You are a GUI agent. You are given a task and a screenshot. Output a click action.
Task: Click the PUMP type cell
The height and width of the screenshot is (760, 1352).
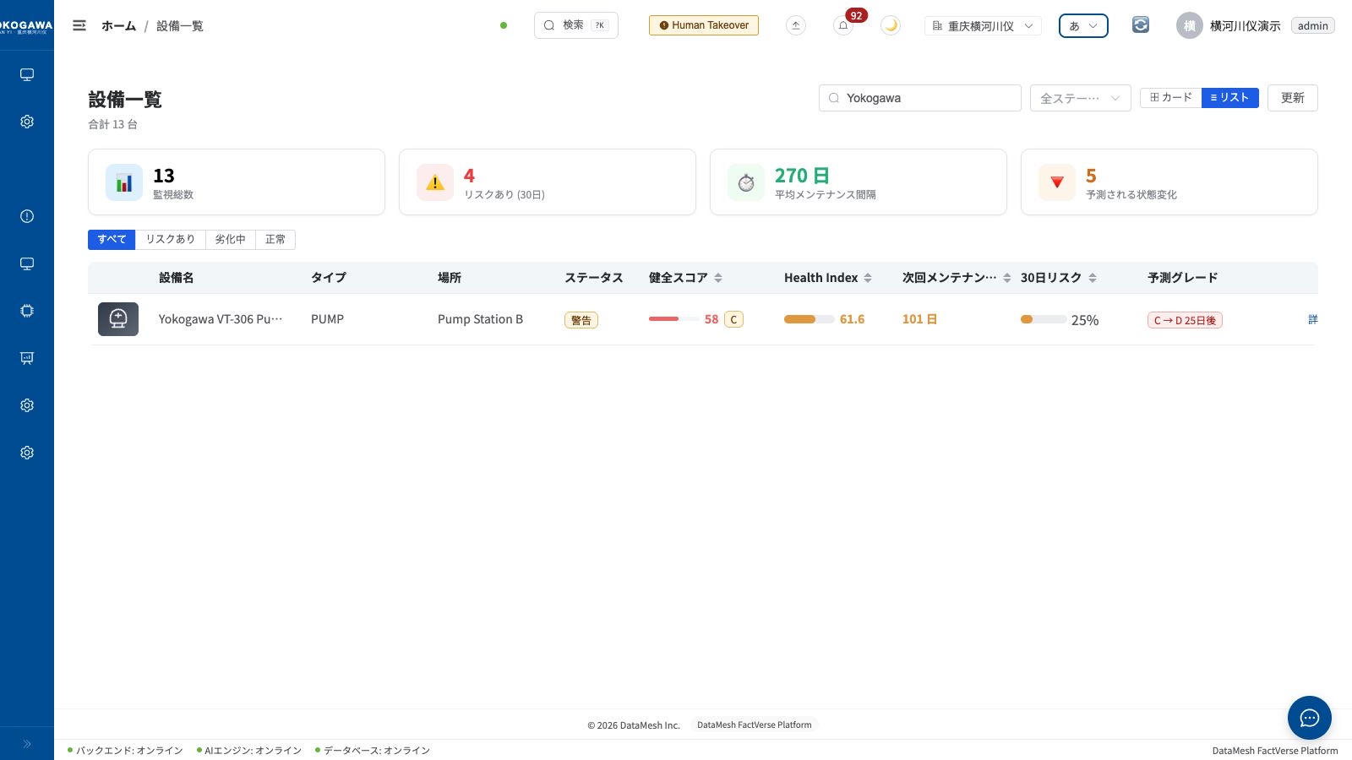coord(327,319)
